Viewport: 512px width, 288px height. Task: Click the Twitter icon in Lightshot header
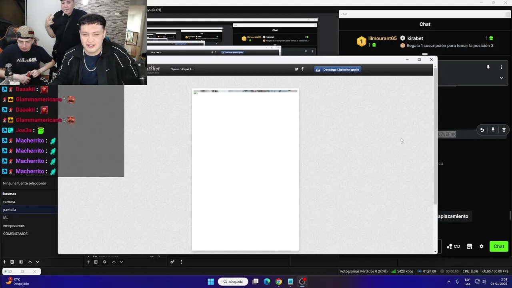pos(296,69)
